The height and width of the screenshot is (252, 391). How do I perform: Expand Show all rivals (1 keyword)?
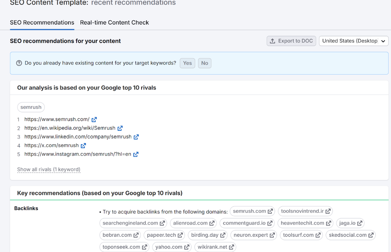pos(49,169)
